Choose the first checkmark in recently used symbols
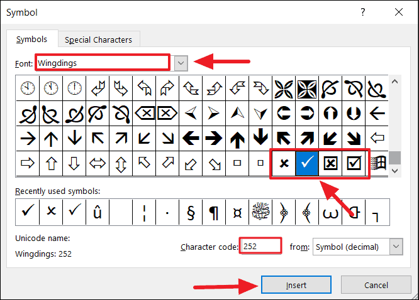This screenshot has width=419, height=300. (x=28, y=212)
